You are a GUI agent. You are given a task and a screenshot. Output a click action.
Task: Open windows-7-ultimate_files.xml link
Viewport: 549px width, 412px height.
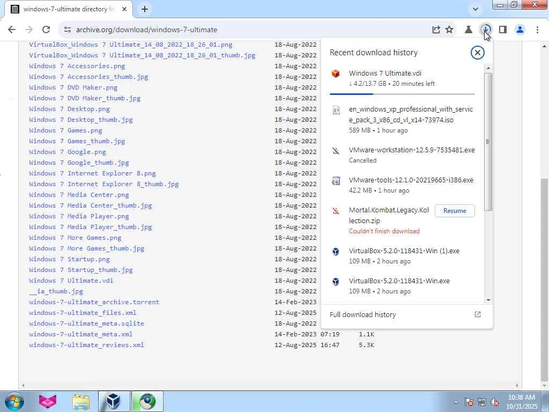pyautogui.click(x=83, y=313)
